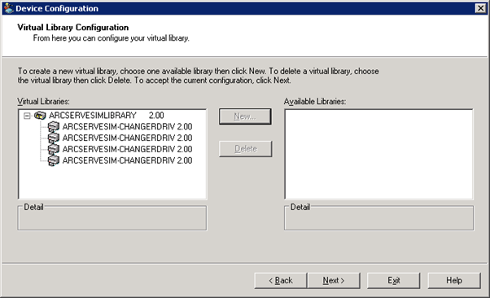Screen dimensions: 490x298
Task: Click the Device Configuration title bar icon
Action: (x=9, y=8)
